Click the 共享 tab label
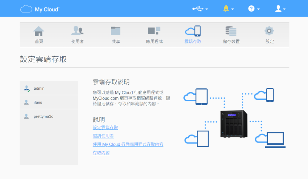This screenshot has height=179, width=308. (116, 41)
